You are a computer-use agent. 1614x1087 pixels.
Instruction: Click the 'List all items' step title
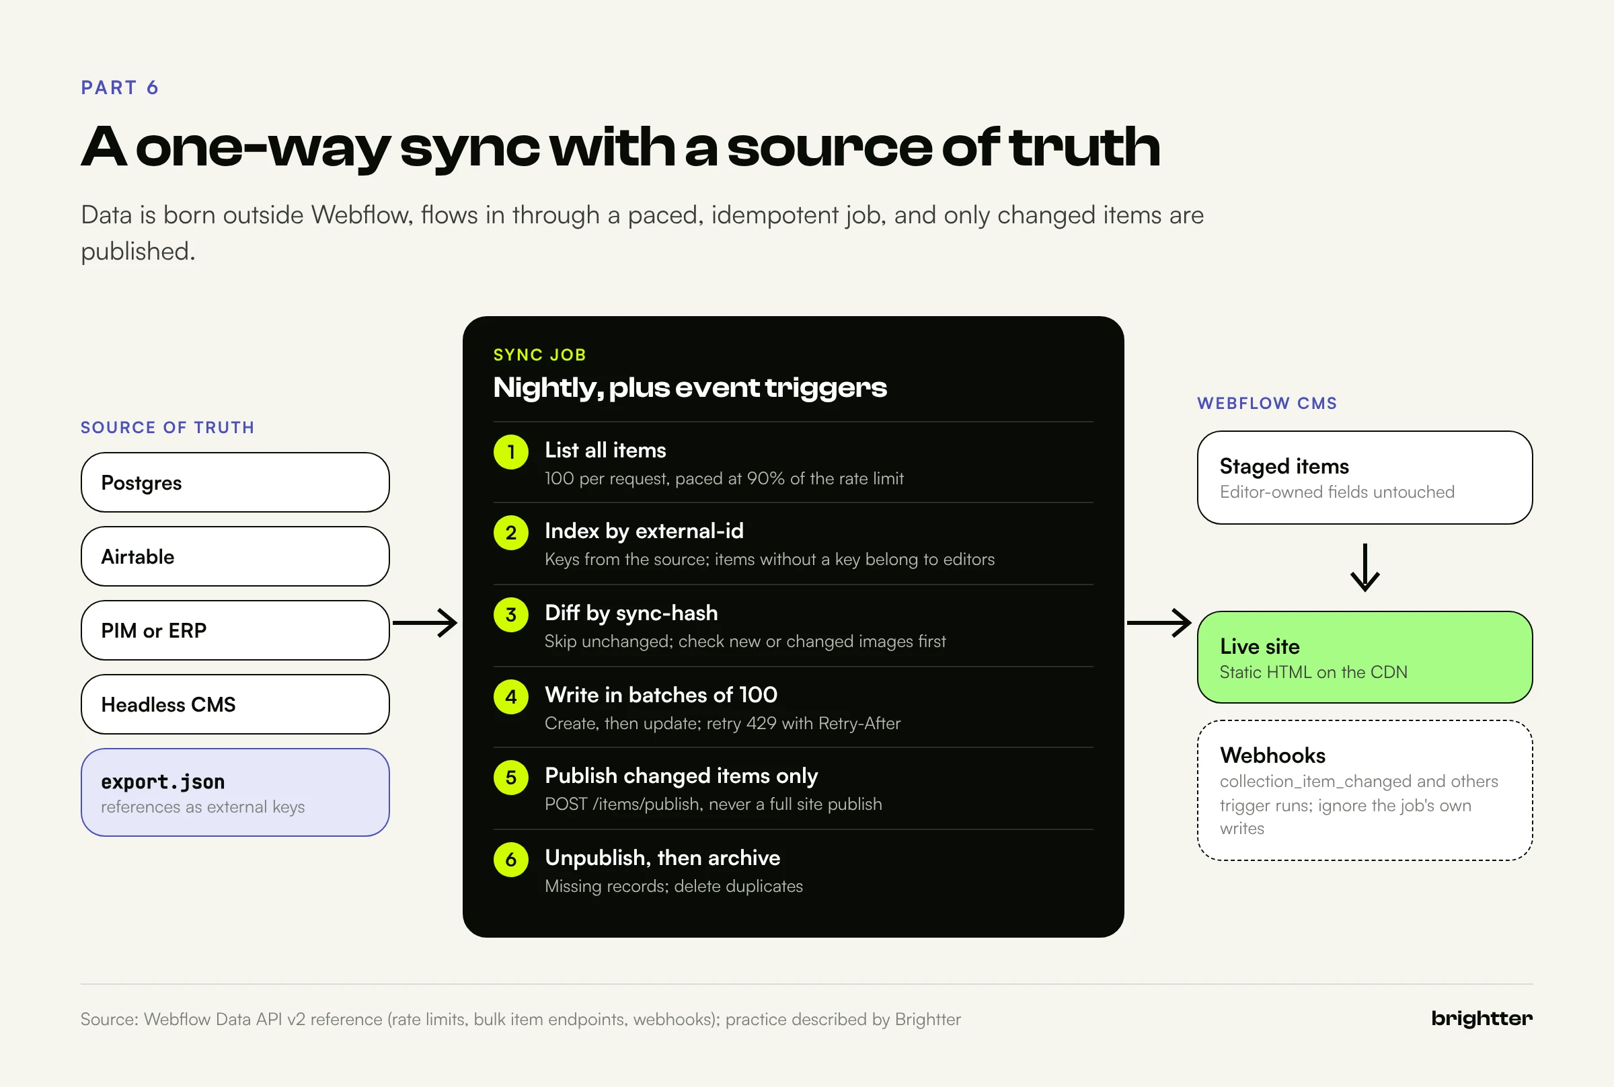(605, 451)
